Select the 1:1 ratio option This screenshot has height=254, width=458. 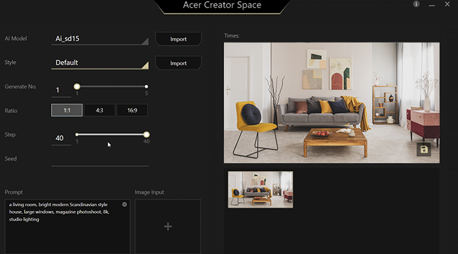coord(67,110)
